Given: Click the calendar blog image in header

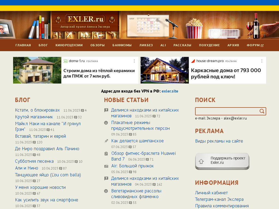Looking at the screenshot, I should (x=148, y=26).
